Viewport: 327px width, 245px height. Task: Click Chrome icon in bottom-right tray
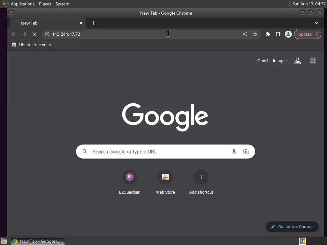[x=302, y=241]
